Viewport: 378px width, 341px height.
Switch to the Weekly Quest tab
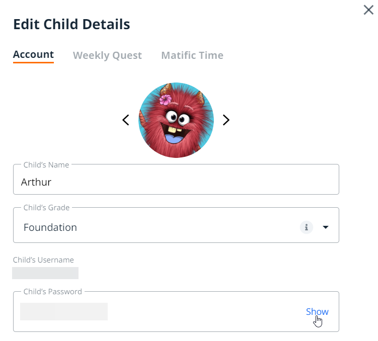(107, 55)
